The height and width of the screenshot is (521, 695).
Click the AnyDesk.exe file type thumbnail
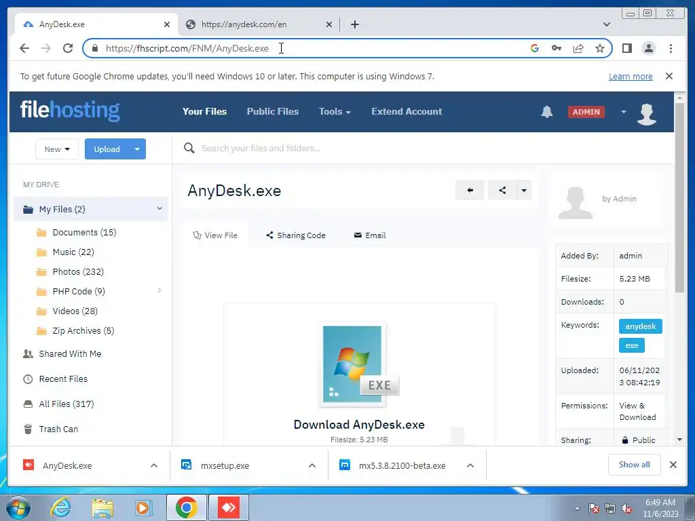[359, 364]
